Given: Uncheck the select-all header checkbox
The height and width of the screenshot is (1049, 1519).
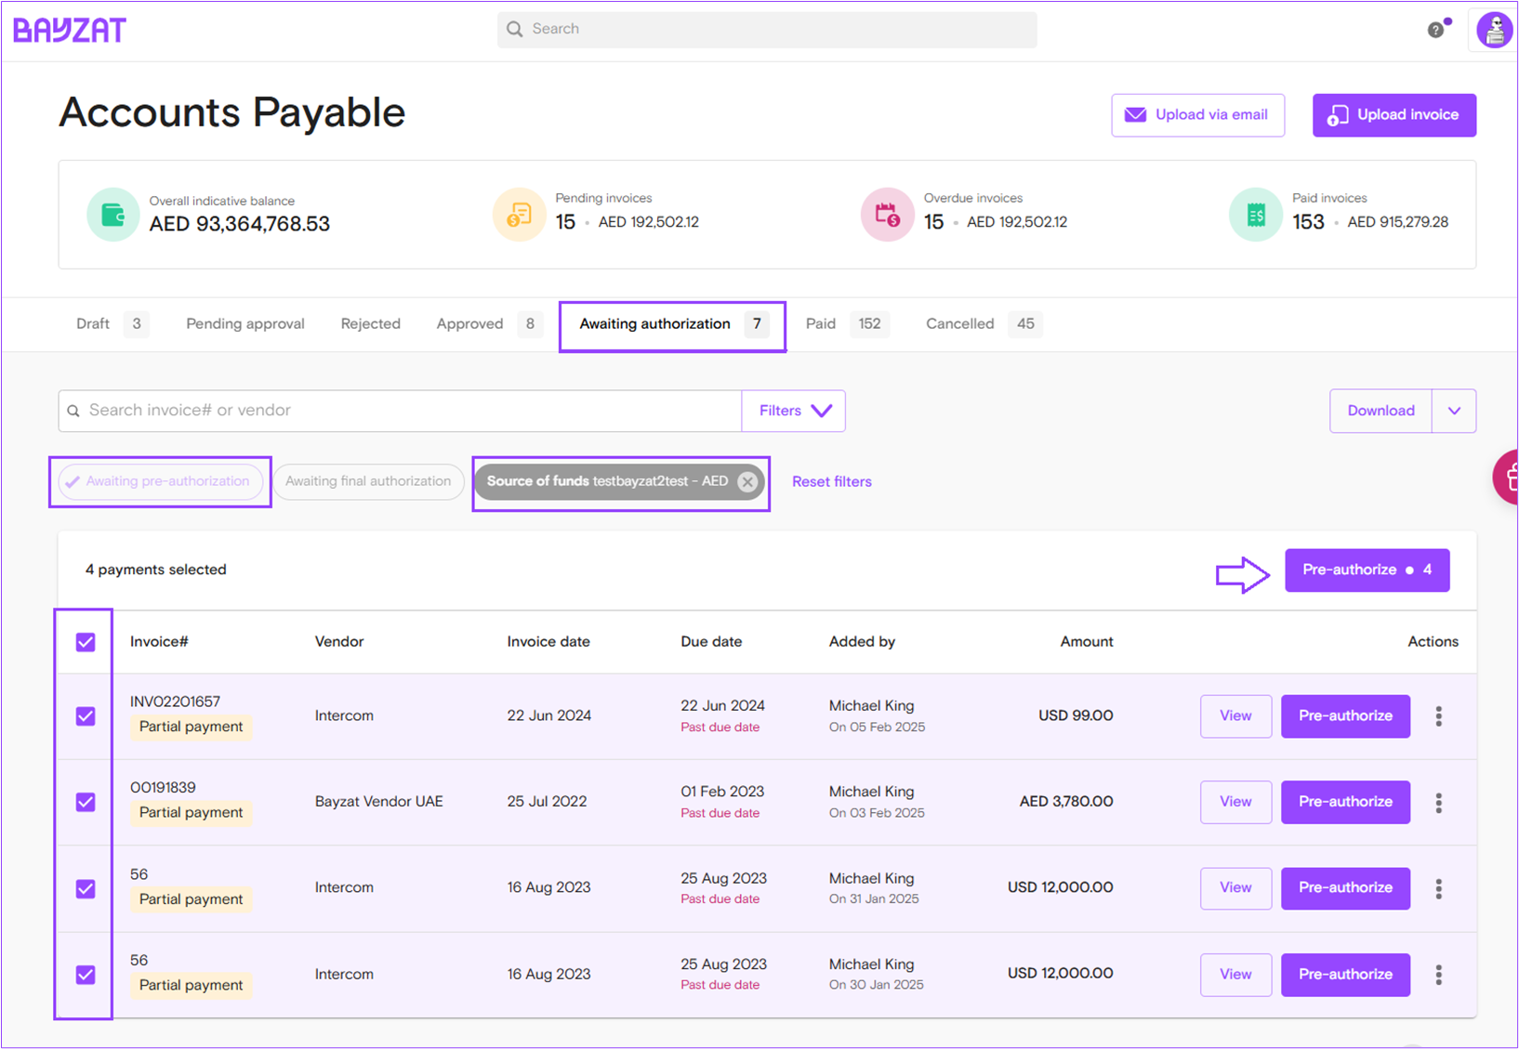Looking at the screenshot, I should (x=86, y=642).
